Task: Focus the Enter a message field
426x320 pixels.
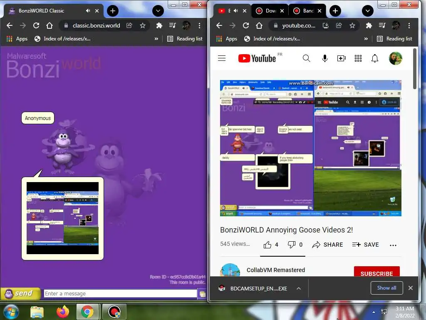Action: [120, 293]
